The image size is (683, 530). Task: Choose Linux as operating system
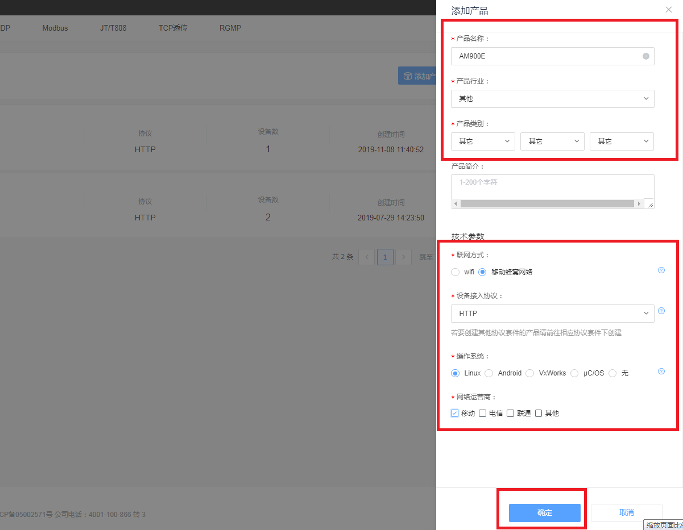455,373
